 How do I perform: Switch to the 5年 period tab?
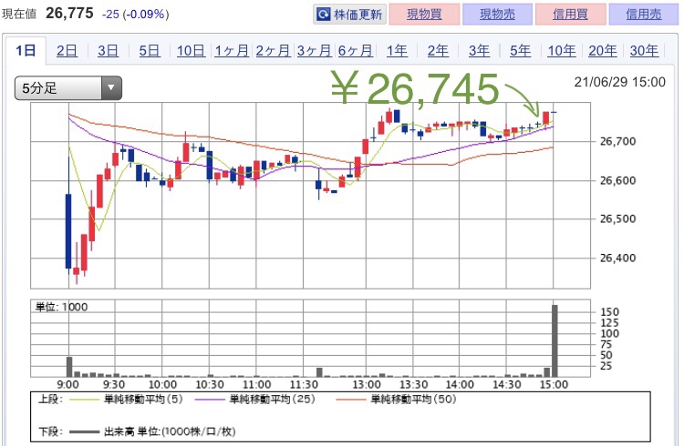(x=521, y=51)
